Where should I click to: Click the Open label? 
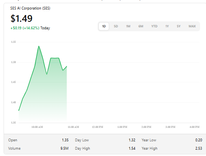pyautogui.click(x=13, y=140)
